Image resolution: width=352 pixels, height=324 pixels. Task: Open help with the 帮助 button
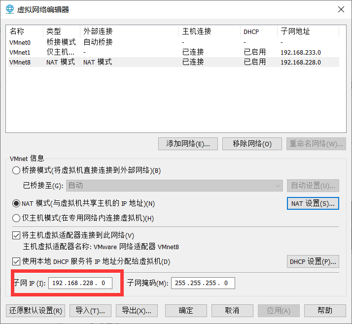coord(325,311)
